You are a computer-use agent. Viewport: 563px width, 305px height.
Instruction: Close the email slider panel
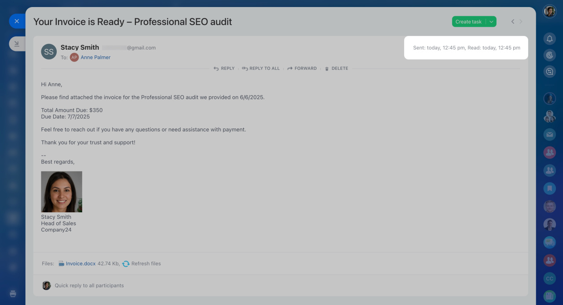(x=17, y=21)
